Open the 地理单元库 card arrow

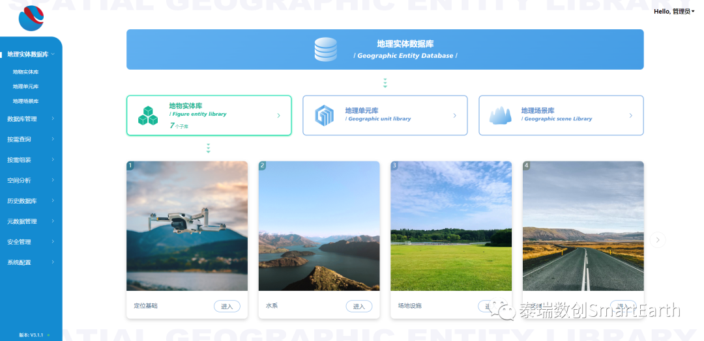(x=454, y=116)
